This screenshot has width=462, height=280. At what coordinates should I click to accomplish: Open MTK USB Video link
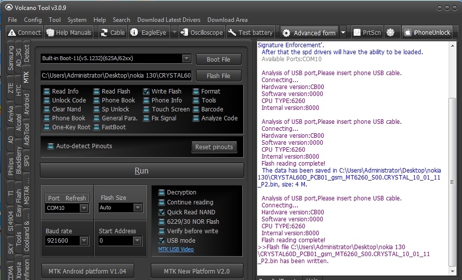click(x=176, y=249)
